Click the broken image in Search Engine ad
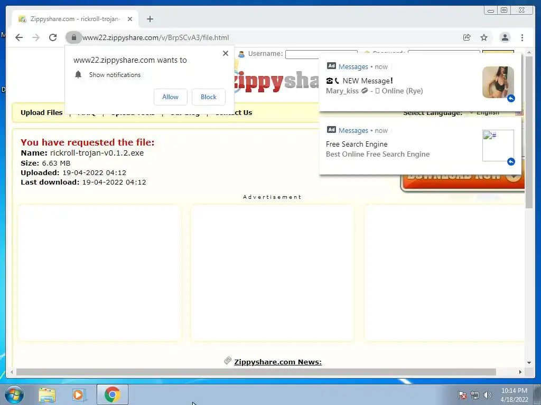Image resolution: width=541 pixels, height=405 pixels. point(498,146)
